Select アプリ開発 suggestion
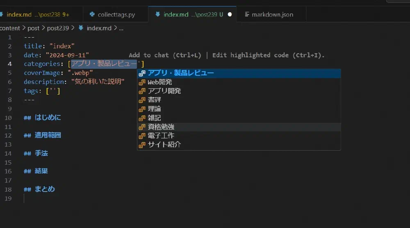The image size is (410, 228). [x=239, y=91]
